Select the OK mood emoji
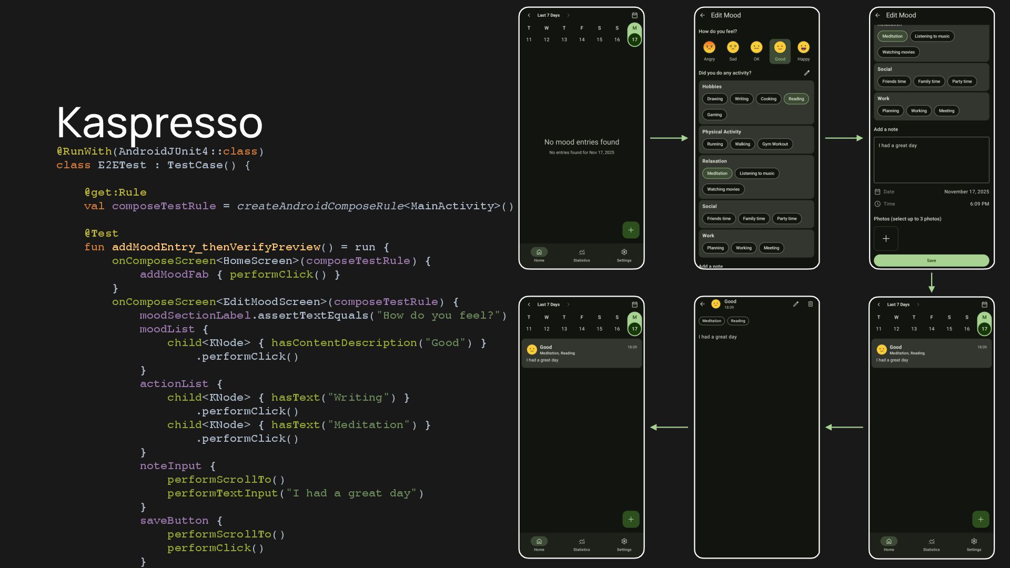 (756, 48)
